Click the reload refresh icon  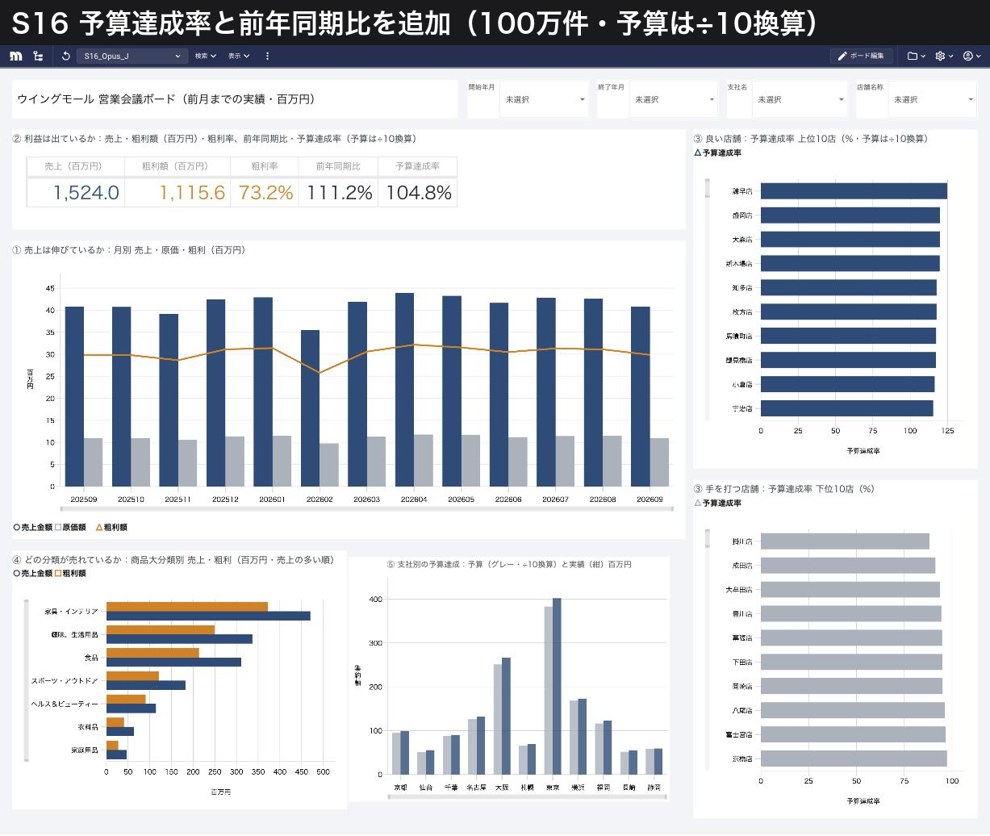[x=65, y=56]
